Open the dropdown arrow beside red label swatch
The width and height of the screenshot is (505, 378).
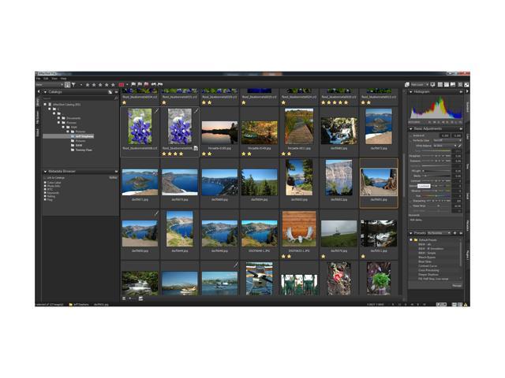127,85
